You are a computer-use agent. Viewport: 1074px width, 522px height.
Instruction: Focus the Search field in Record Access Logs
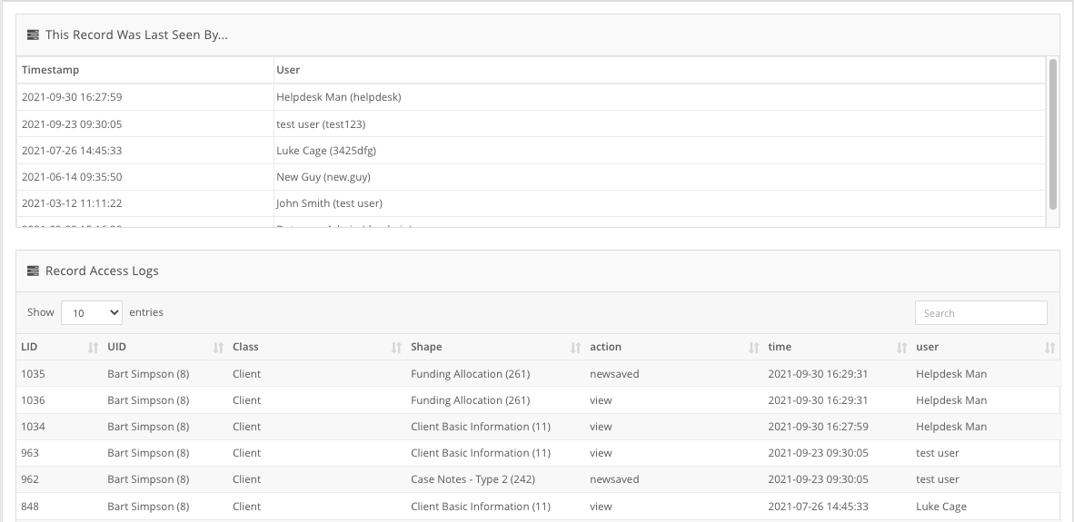980,312
